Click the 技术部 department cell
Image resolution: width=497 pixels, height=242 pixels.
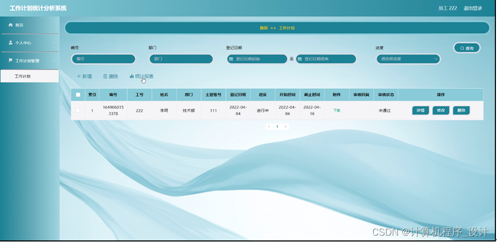point(188,110)
